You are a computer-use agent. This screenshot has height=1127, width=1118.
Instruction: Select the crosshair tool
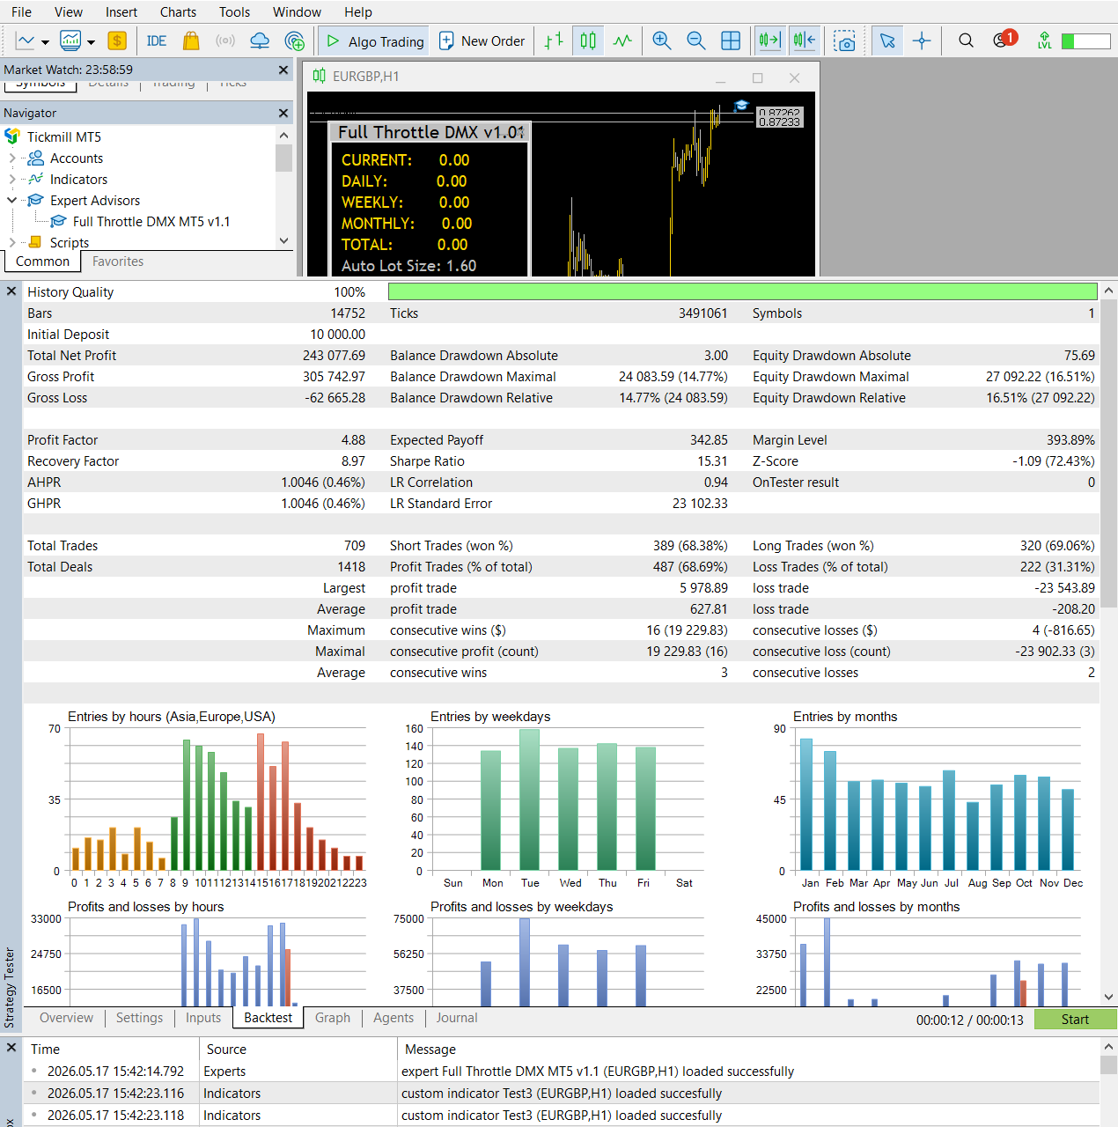click(922, 41)
